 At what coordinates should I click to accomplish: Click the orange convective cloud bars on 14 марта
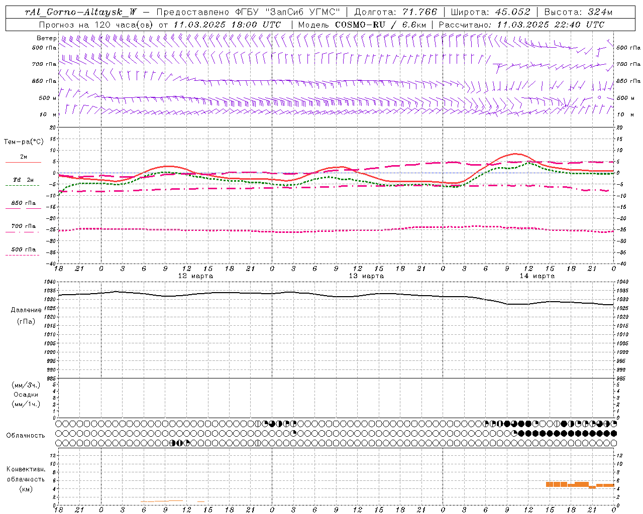pyautogui.click(x=580, y=485)
